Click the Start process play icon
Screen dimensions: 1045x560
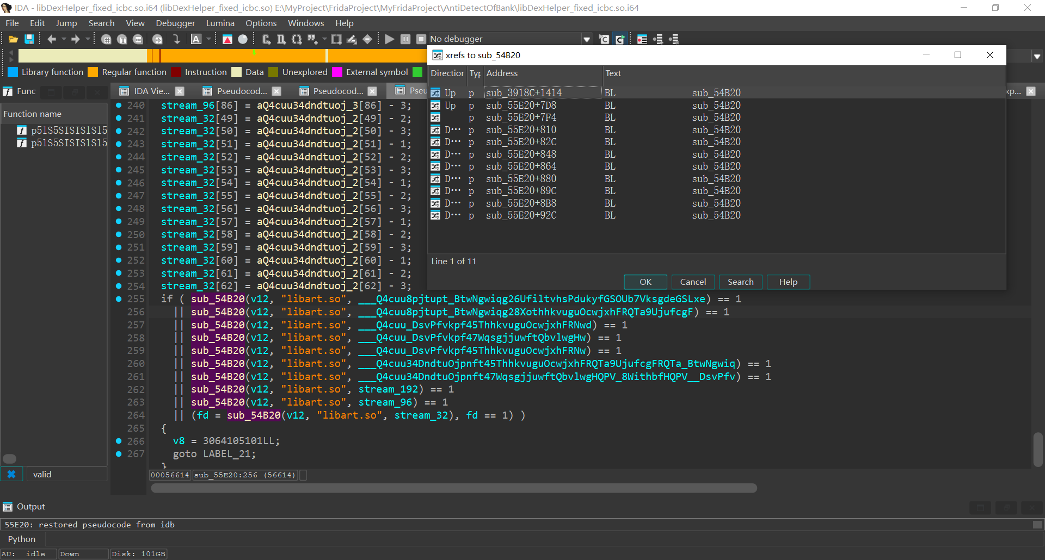(389, 39)
